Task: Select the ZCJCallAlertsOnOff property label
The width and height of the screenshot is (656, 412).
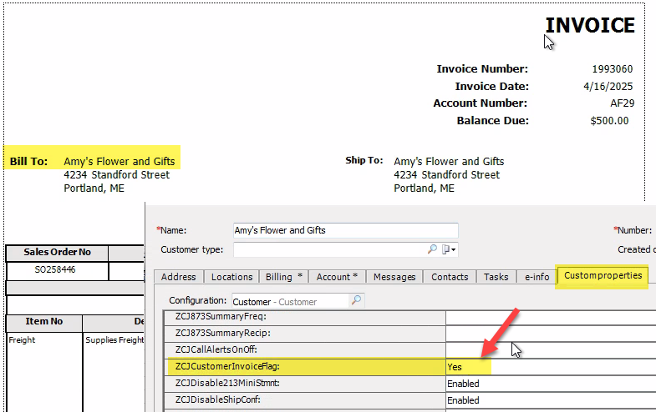Action: [216, 349]
